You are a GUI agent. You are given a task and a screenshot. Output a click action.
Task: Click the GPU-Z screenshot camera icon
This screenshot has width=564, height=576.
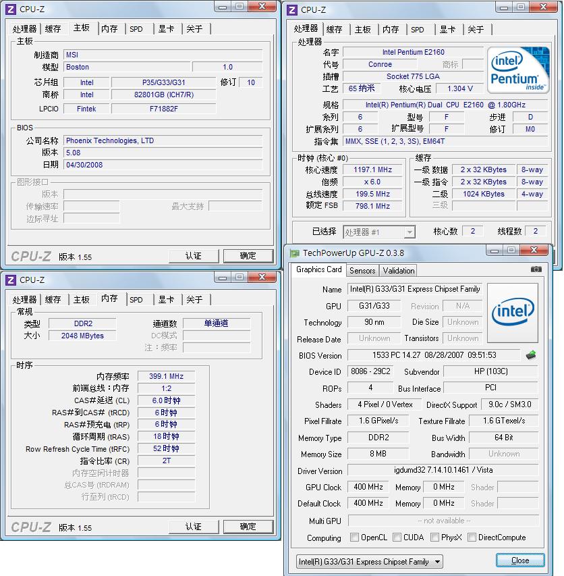pos(536,269)
